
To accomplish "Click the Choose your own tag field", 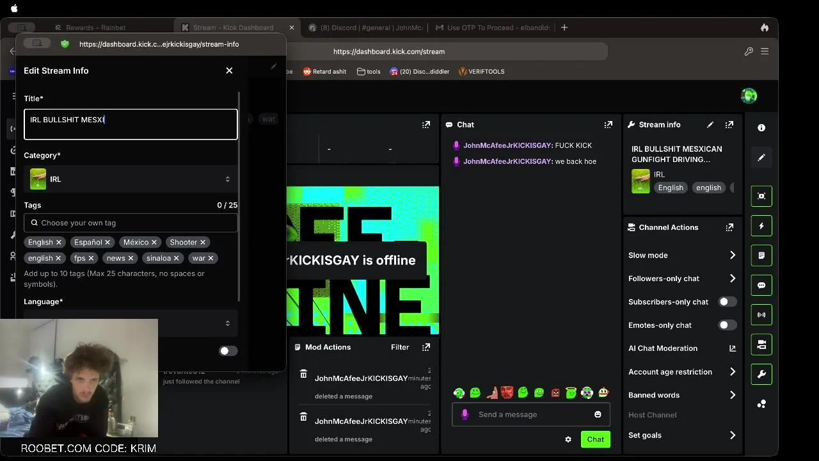I will tap(131, 223).
